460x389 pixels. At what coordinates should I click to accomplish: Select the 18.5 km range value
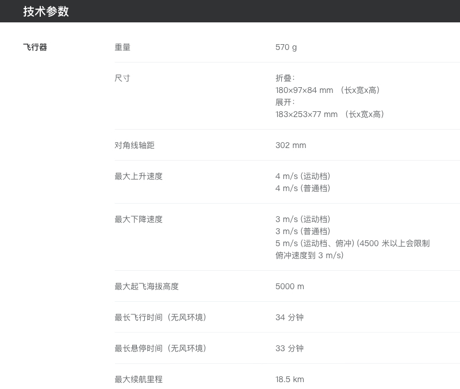[x=289, y=379]
